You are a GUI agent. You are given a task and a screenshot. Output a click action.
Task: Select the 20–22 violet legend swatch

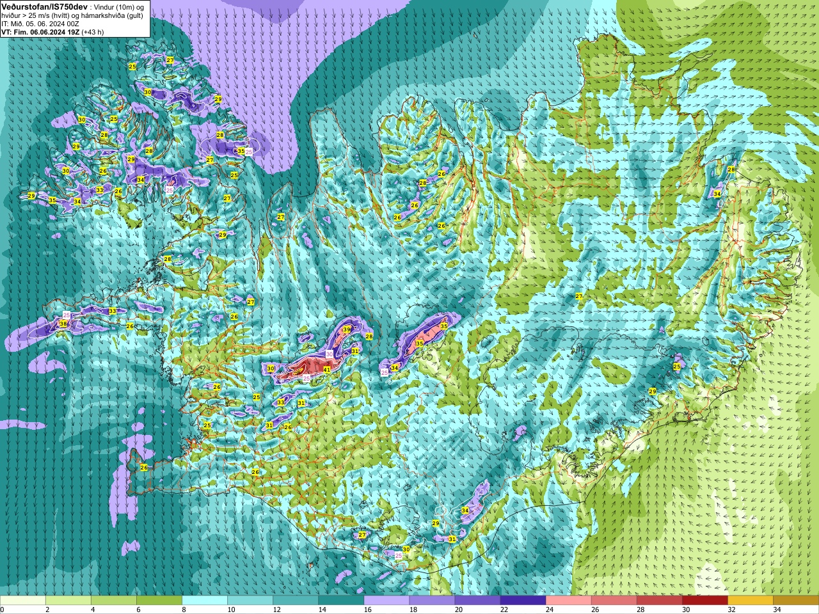(x=477, y=601)
